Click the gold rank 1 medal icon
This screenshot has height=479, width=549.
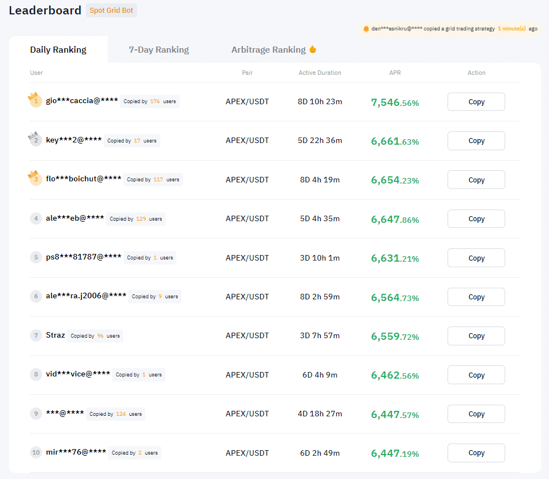35,101
